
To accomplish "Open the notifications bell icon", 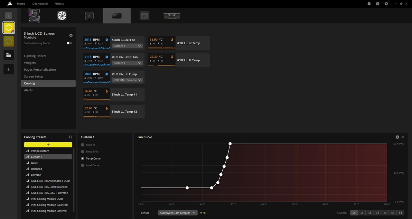I will [x=369, y=4].
